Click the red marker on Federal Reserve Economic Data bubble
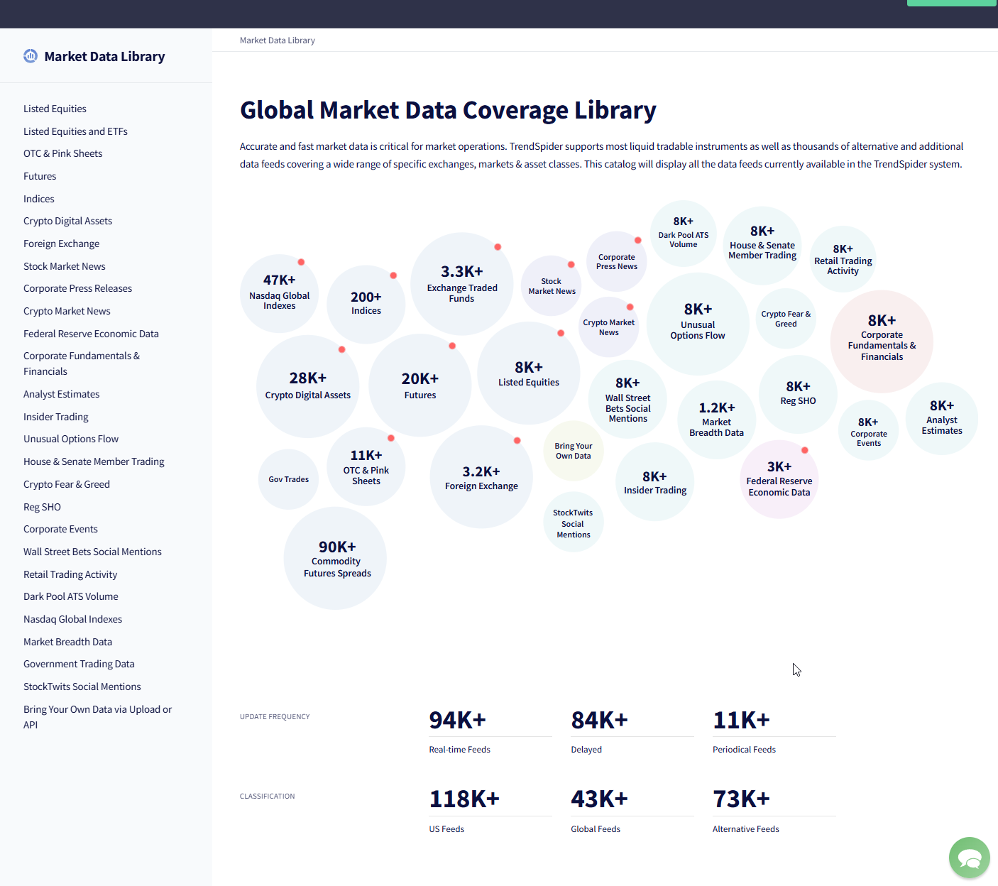Viewport: 998px width, 886px height. point(805,449)
